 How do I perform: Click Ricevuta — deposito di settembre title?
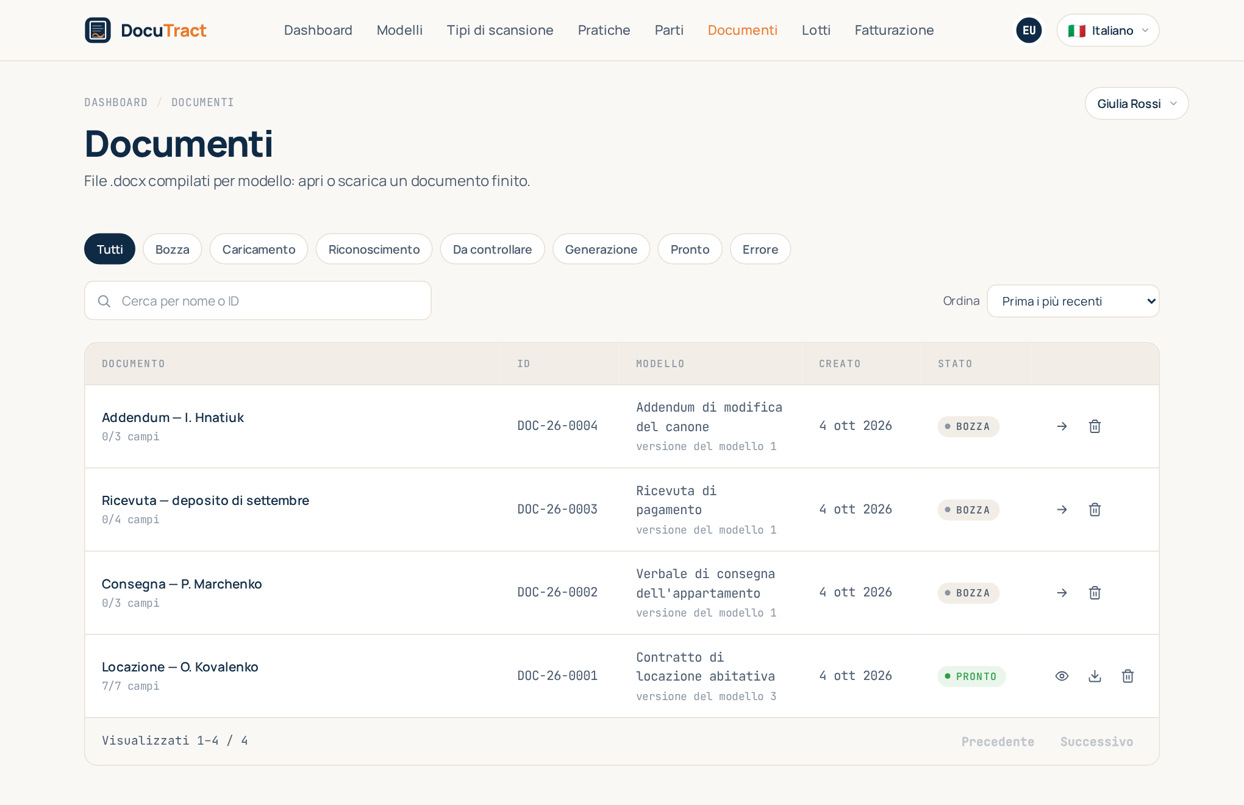(x=206, y=500)
